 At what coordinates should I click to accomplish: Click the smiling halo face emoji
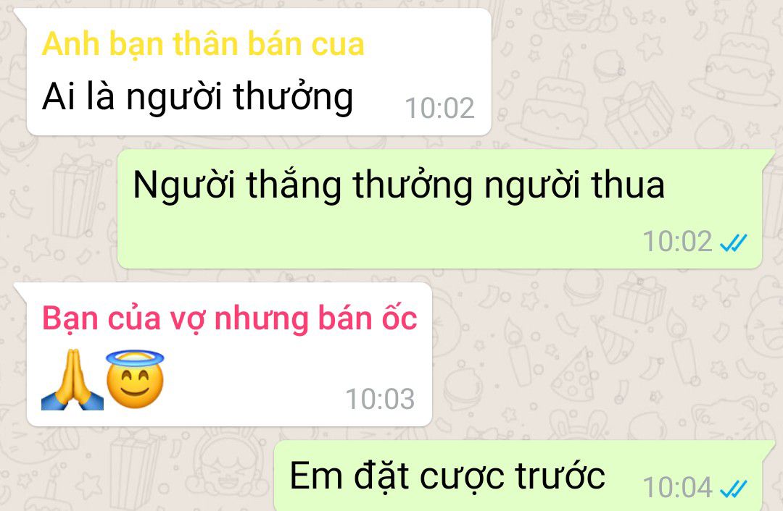135,379
